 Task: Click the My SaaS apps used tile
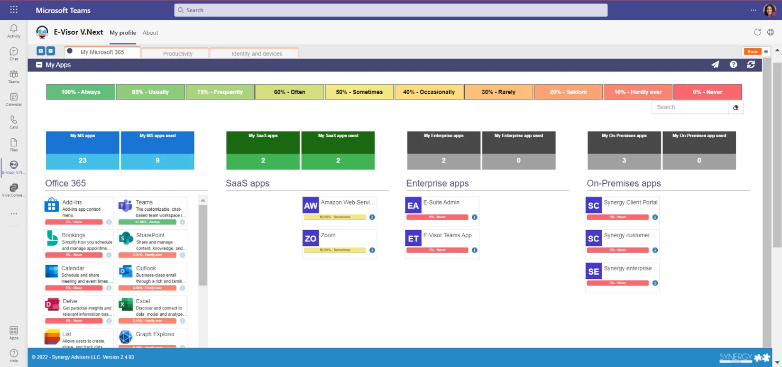pos(338,151)
